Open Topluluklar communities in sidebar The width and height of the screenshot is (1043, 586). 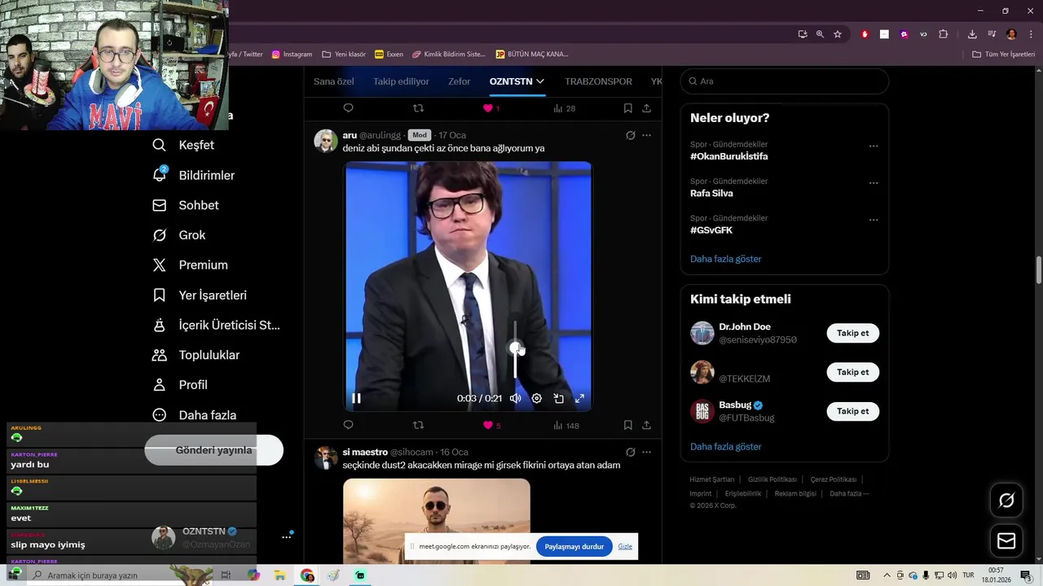pos(196,355)
